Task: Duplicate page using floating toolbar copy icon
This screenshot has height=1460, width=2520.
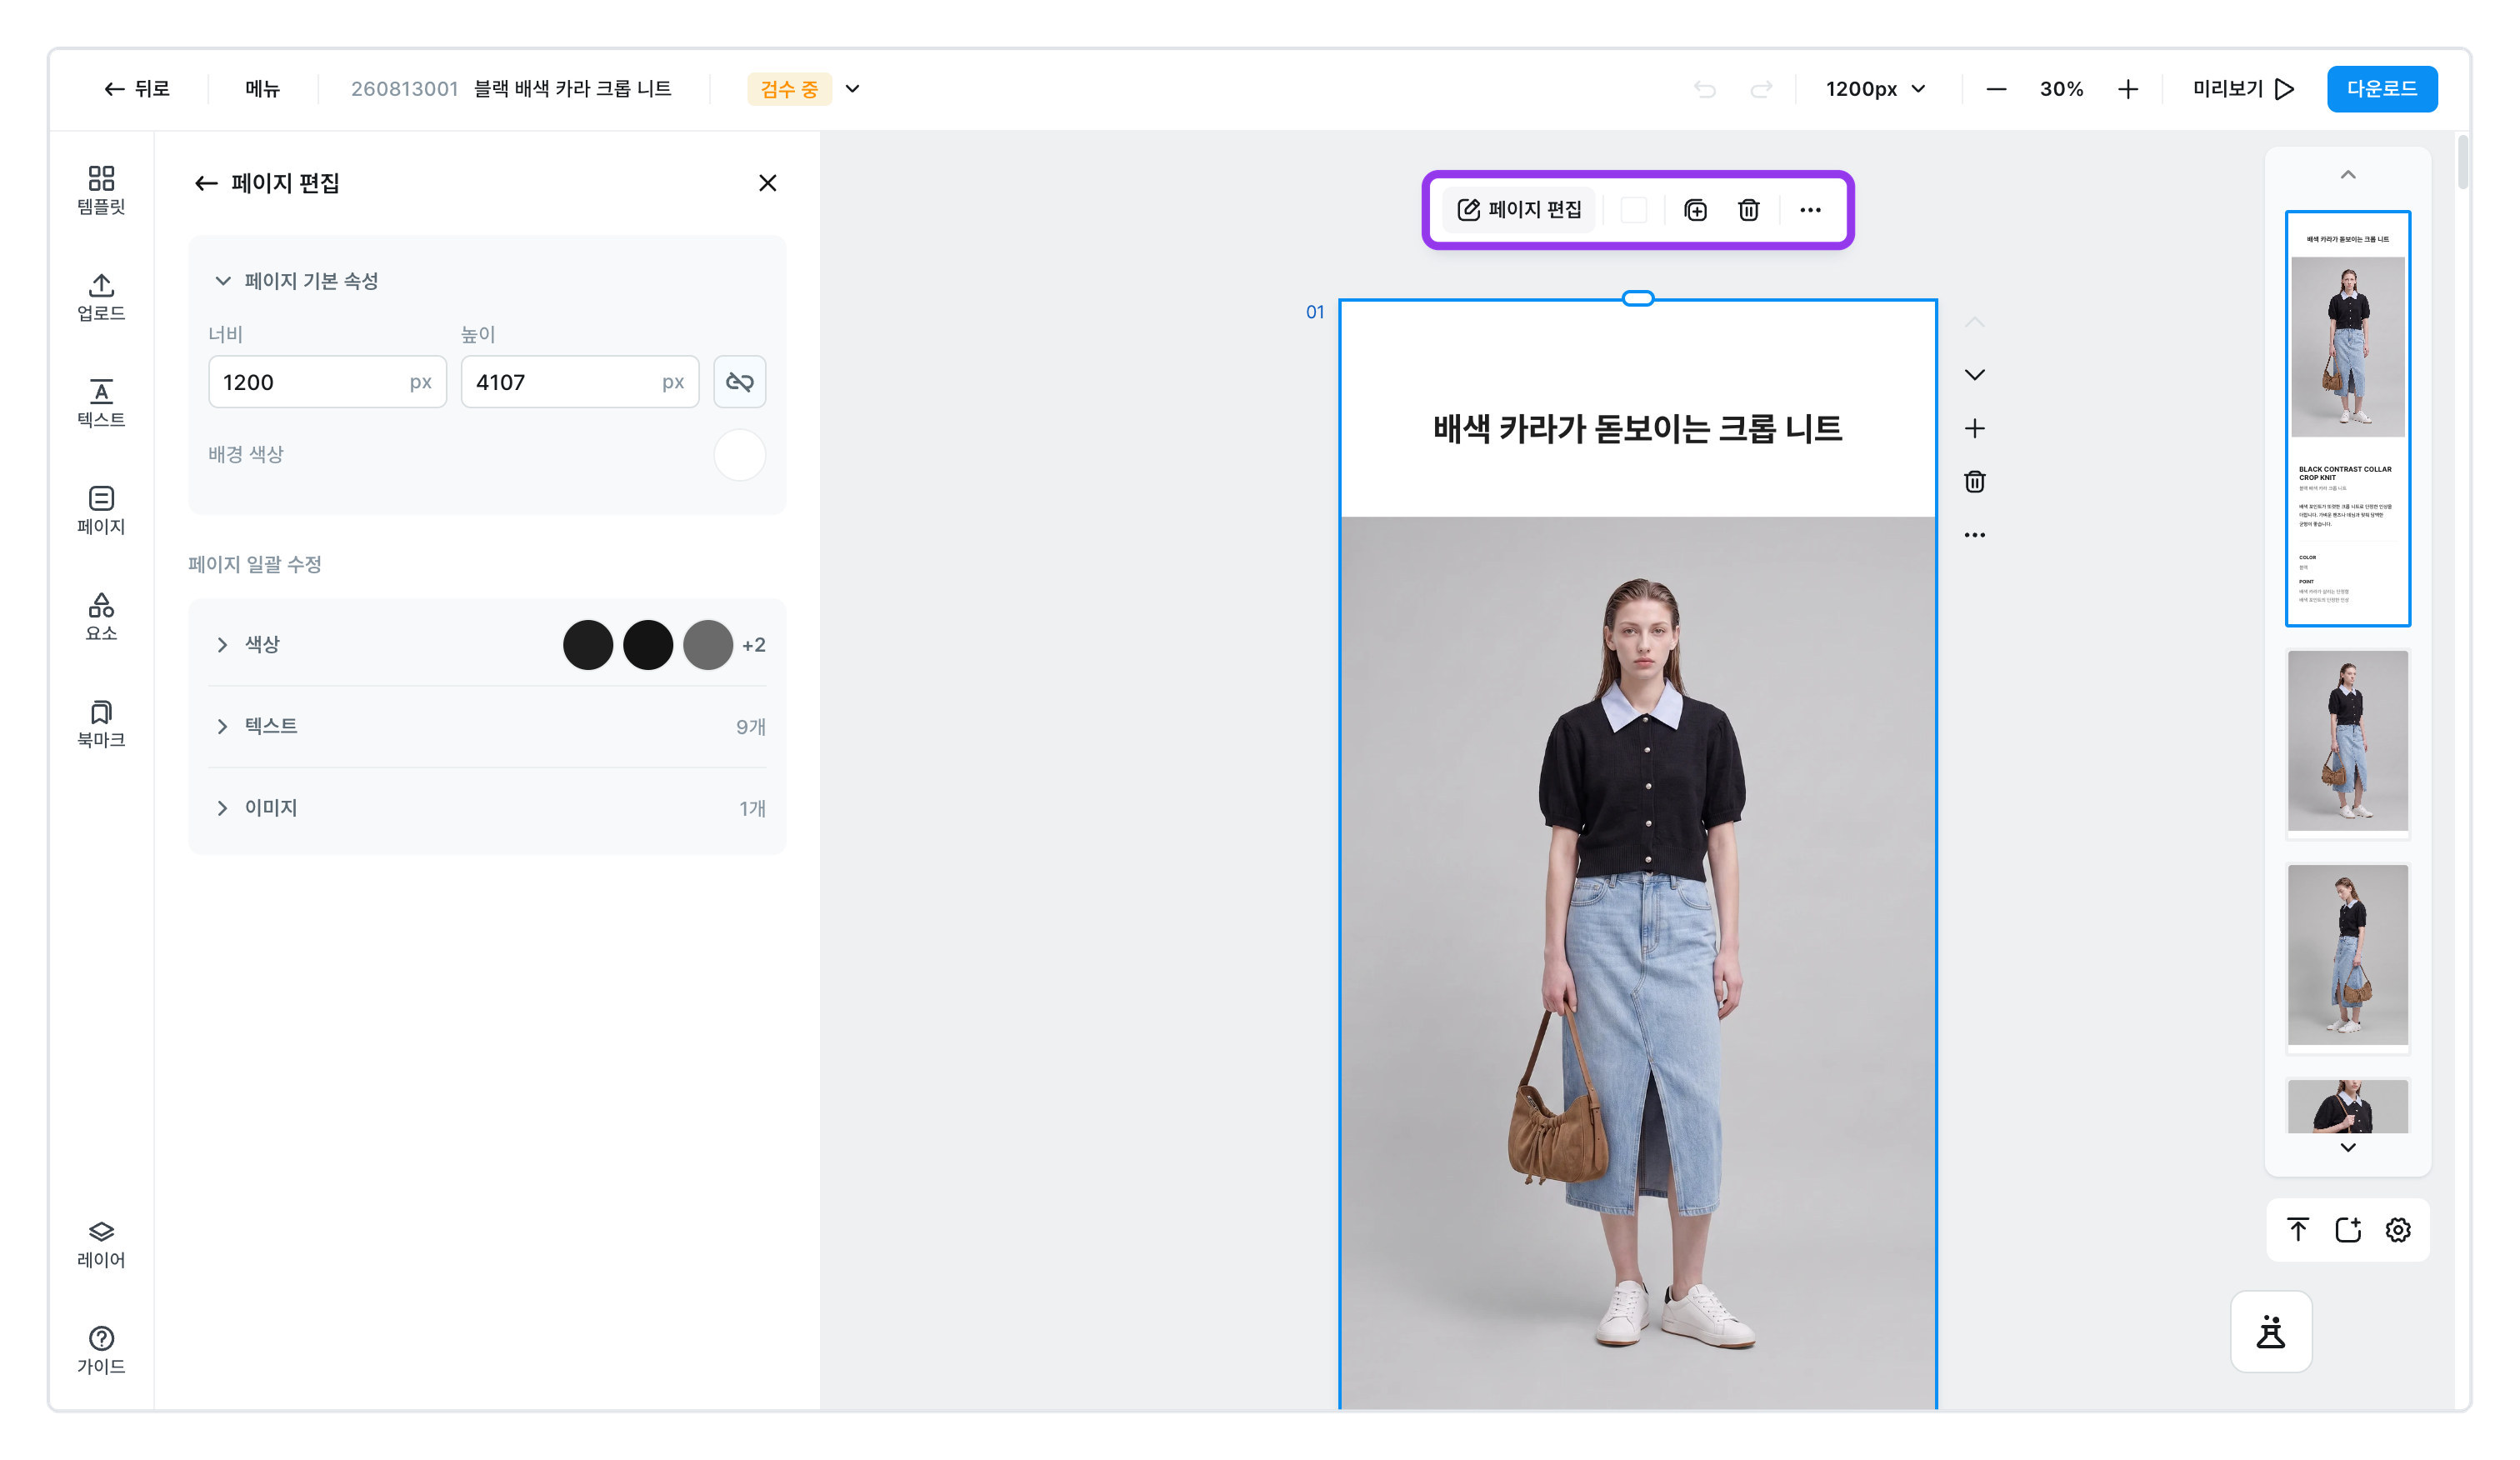Action: coord(1695,210)
